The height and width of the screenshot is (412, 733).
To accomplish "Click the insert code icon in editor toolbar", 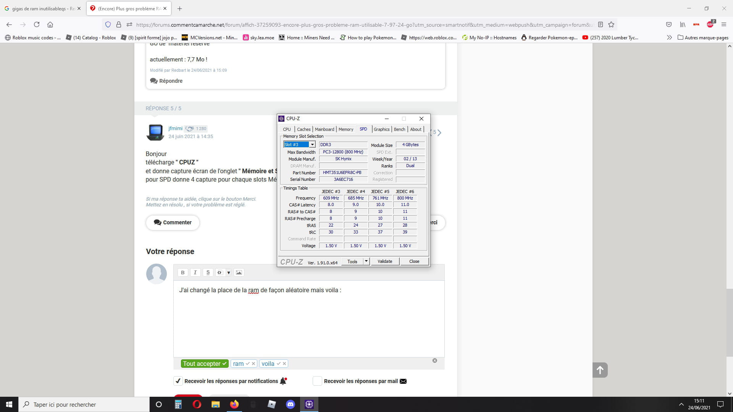I will pyautogui.click(x=220, y=272).
